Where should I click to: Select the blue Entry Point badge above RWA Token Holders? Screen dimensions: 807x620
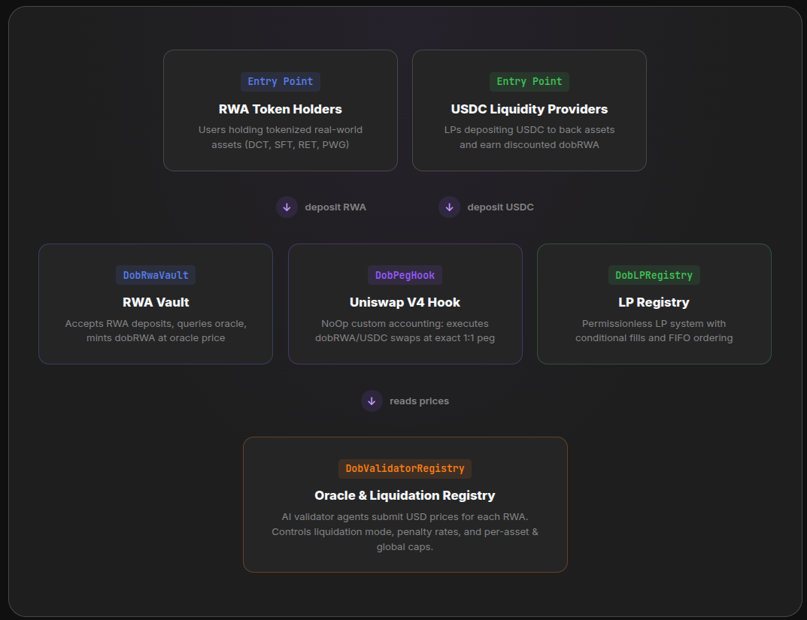[281, 81]
